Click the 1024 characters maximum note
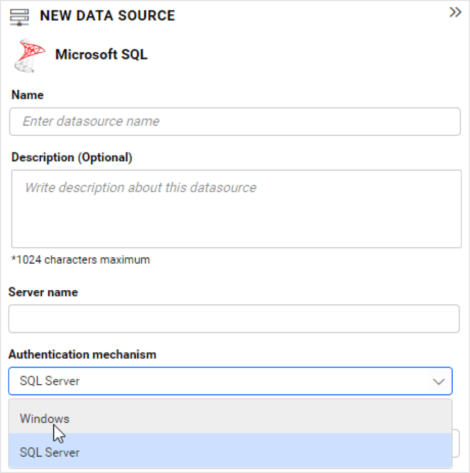This screenshot has height=473, width=470. (x=80, y=259)
